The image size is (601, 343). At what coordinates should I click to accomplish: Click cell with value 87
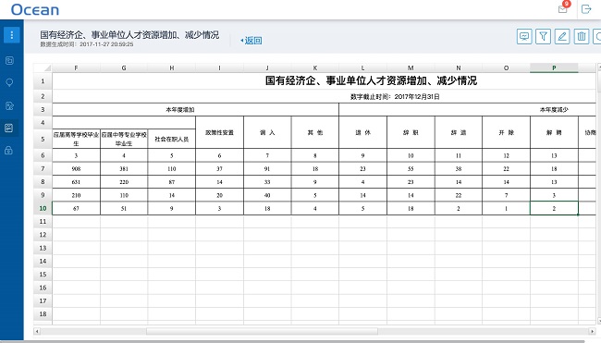[172, 182]
